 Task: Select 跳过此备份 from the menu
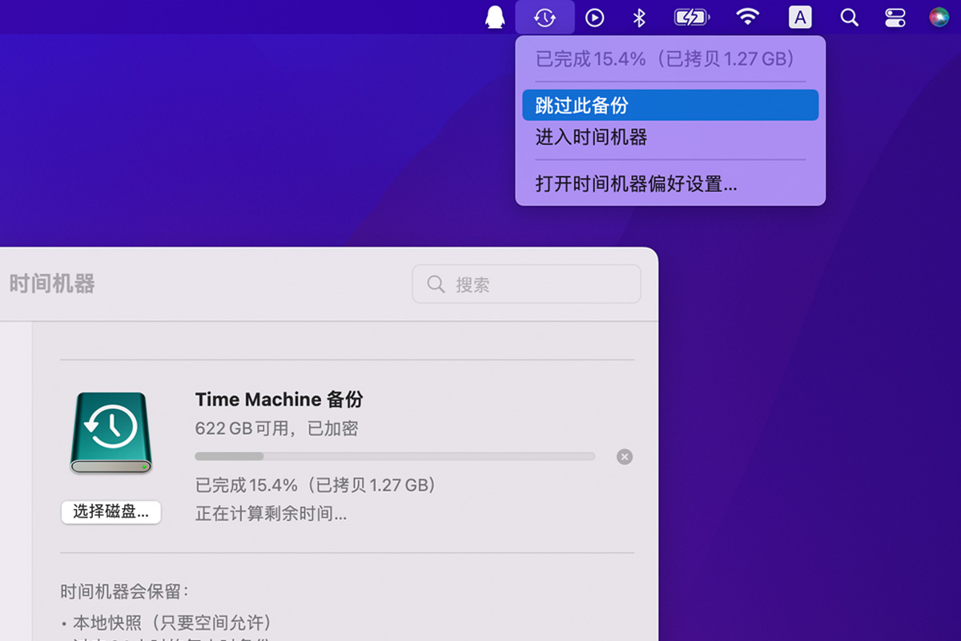670,105
